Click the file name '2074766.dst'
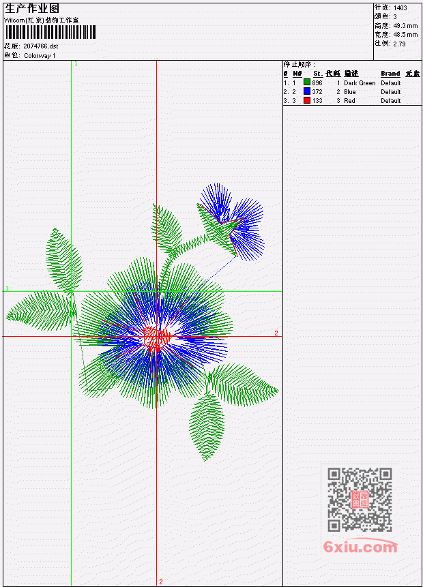423x587 pixels. click(x=40, y=46)
